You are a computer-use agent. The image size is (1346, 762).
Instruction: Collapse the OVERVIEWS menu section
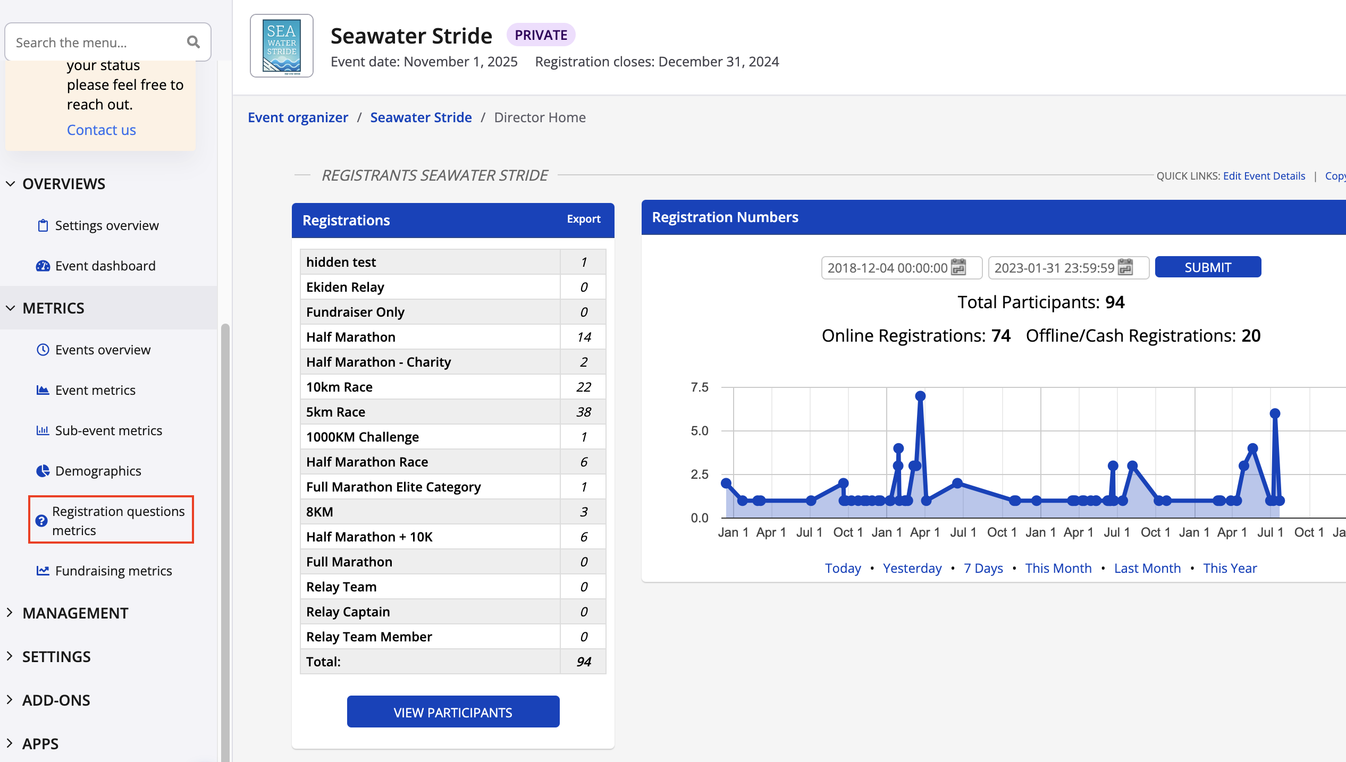(11, 184)
